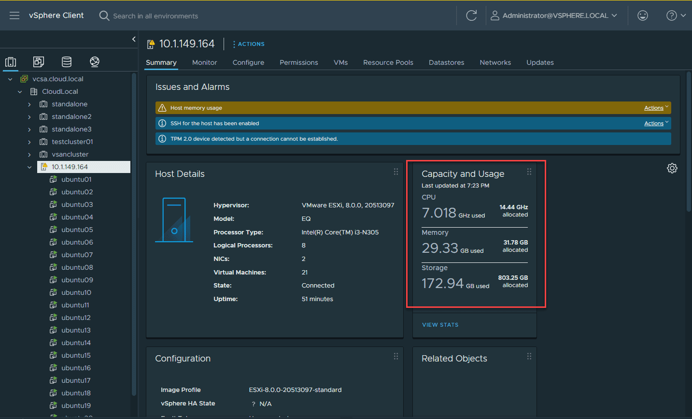Open the Administrator user account dropdown
The image size is (692, 419).
point(554,15)
